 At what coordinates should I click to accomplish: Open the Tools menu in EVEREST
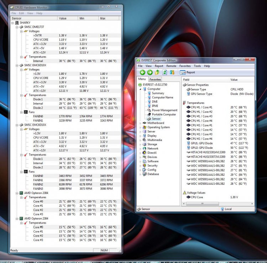(197, 66)
